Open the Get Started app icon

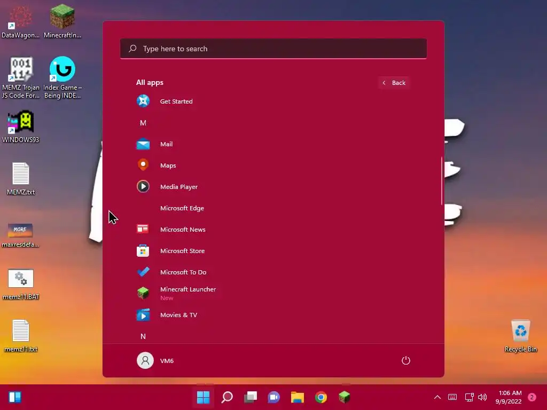pyautogui.click(x=143, y=101)
